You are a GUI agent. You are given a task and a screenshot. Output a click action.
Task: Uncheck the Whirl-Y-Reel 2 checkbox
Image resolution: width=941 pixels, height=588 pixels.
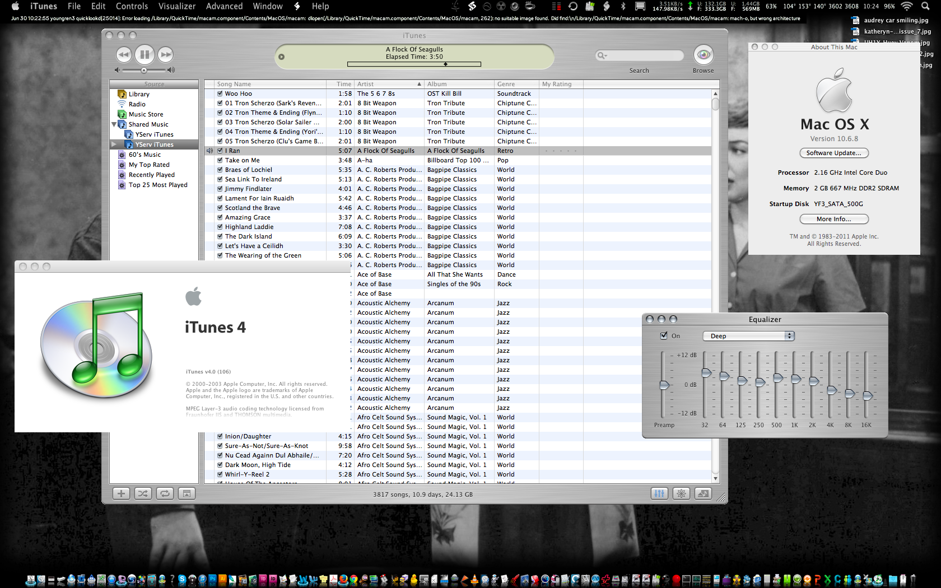coord(220,474)
